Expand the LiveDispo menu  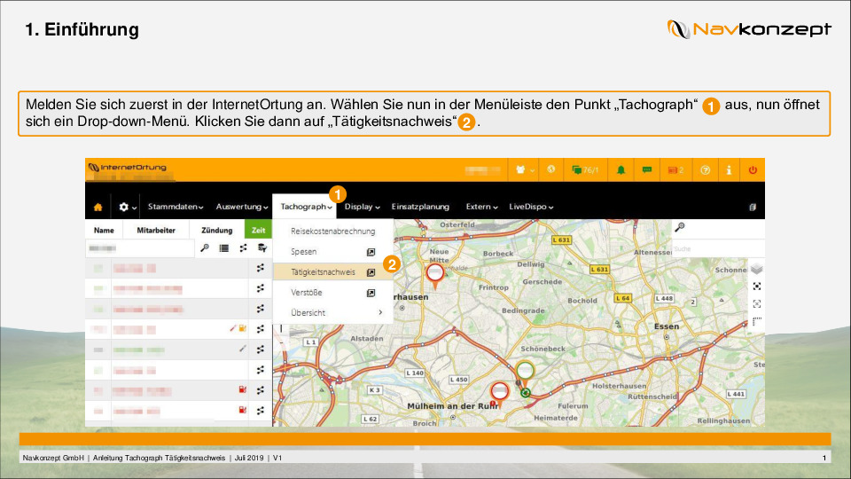(x=531, y=207)
